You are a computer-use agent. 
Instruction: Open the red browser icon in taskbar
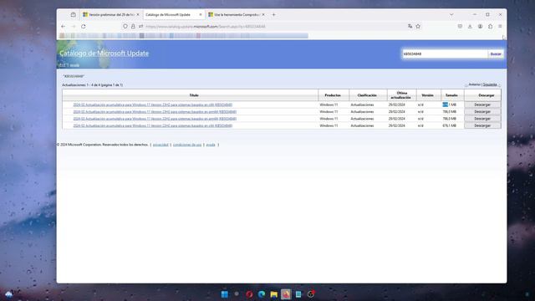tap(249, 294)
